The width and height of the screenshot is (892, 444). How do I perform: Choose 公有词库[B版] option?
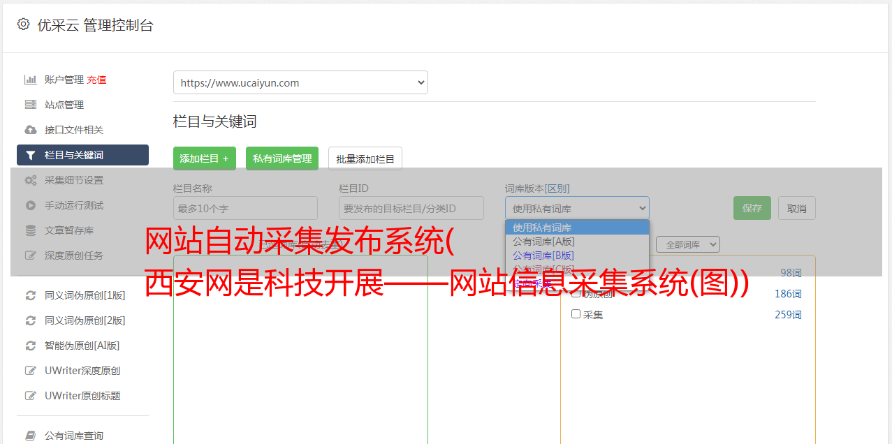(577, 256)
